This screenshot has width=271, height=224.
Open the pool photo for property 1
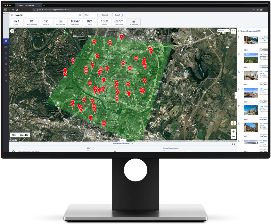[x=251, y=40]
